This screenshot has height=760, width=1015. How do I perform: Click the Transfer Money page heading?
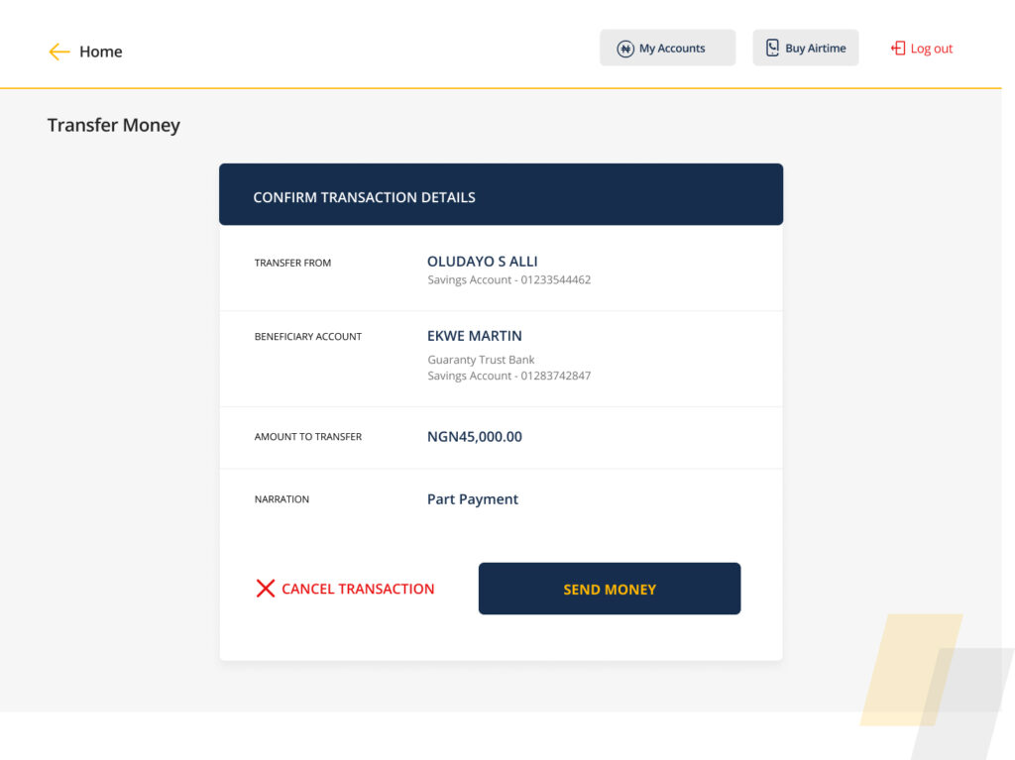coord(113,125)
